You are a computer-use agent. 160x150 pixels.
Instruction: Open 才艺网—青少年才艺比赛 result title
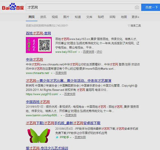pos(69,81)
